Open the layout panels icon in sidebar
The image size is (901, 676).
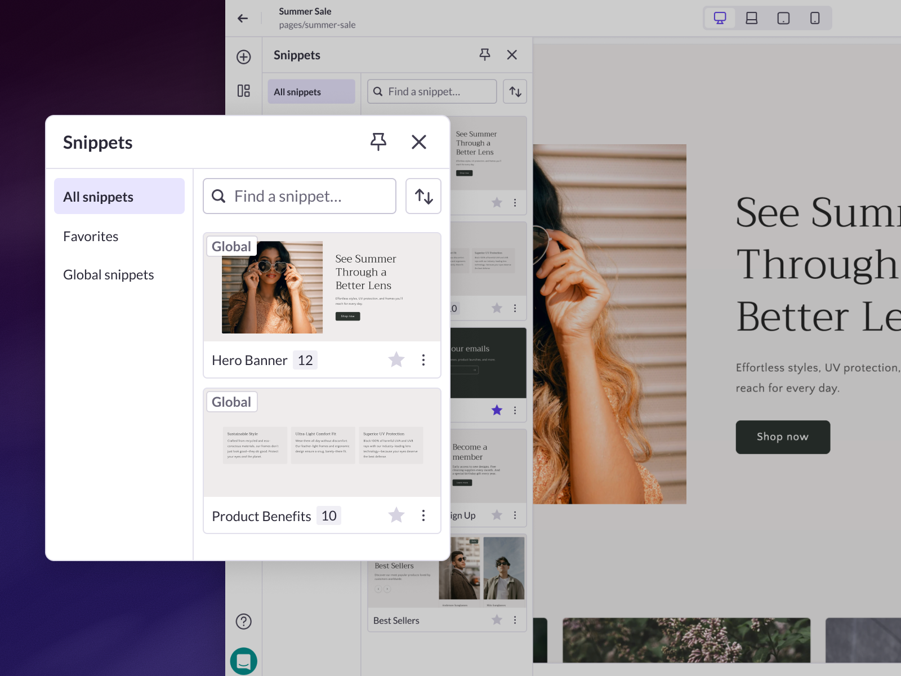(x=244, y=91)
